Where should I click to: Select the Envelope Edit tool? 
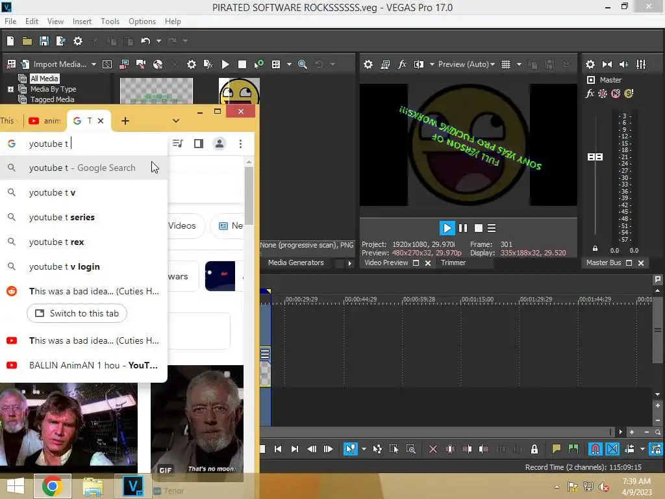377,449
